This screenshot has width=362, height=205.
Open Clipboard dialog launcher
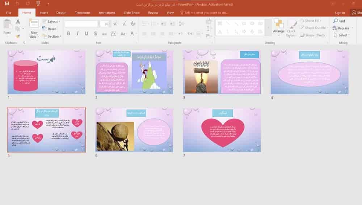point(24,43)
